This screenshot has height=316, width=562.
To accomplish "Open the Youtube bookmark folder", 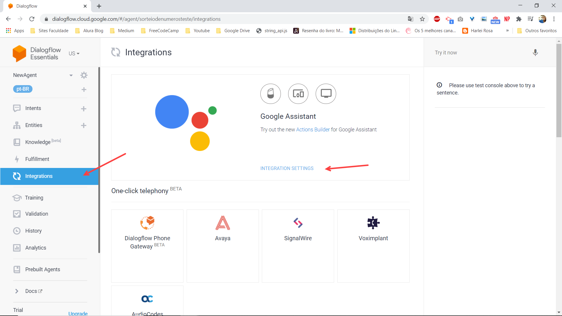I will [198, 31].
